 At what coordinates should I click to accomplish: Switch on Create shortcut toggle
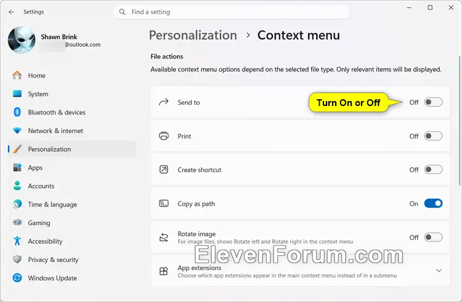[x=433, y=169]
